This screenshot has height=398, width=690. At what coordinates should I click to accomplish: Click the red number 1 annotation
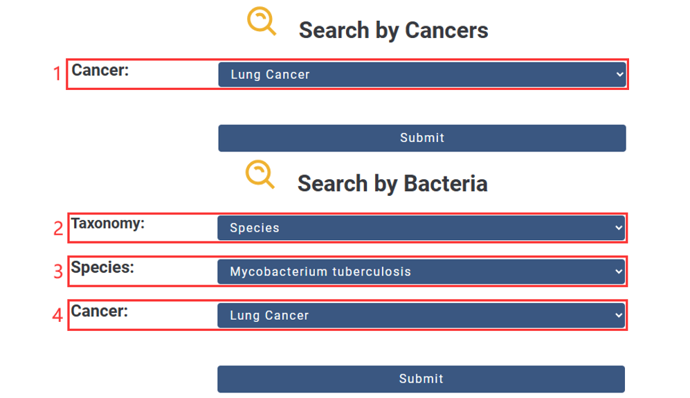(x=57, y=74)
